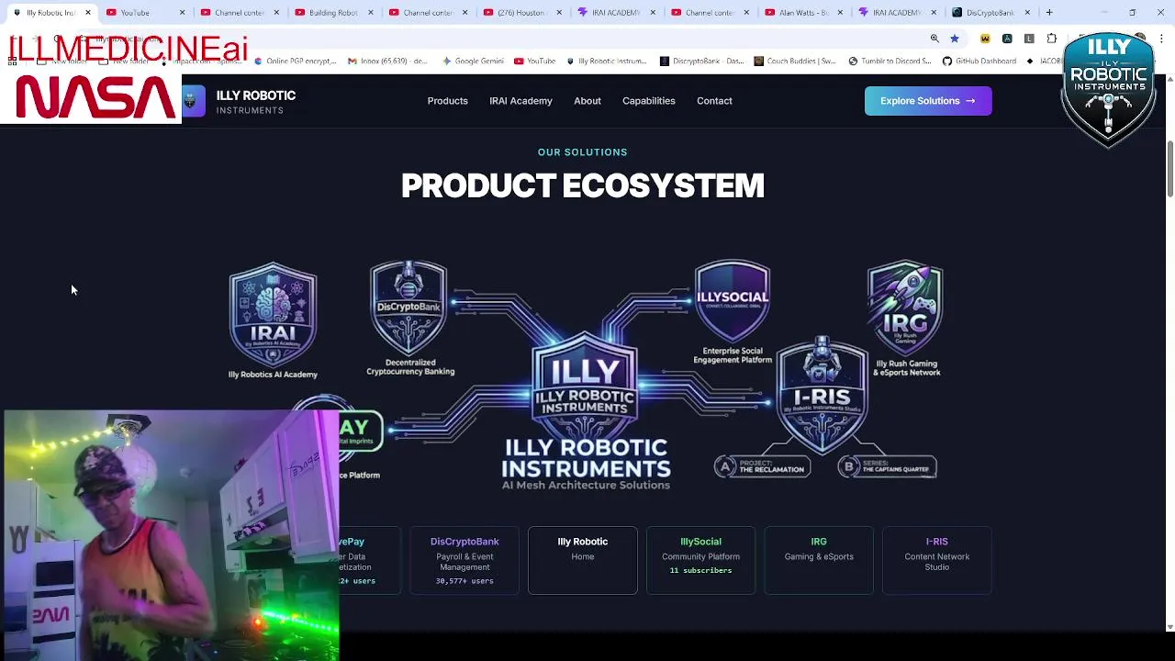The image size is (1175, 661).
Task: Go to IRAI Academy nav link
Action: (x=520, y=101)
